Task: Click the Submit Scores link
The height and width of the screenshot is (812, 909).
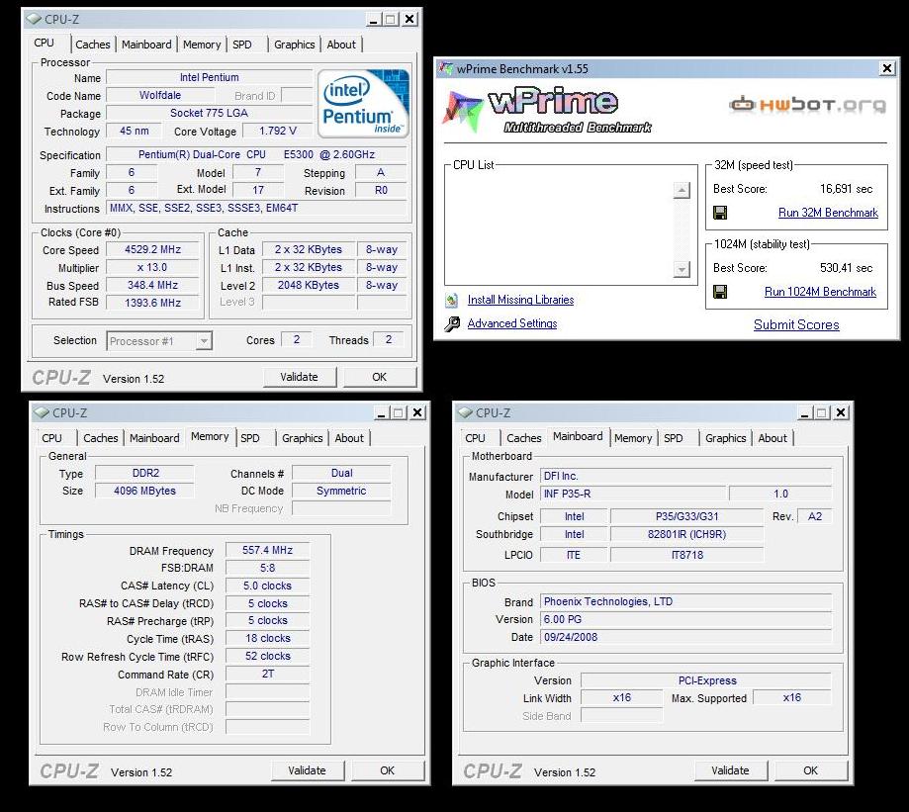Action: 796,324
